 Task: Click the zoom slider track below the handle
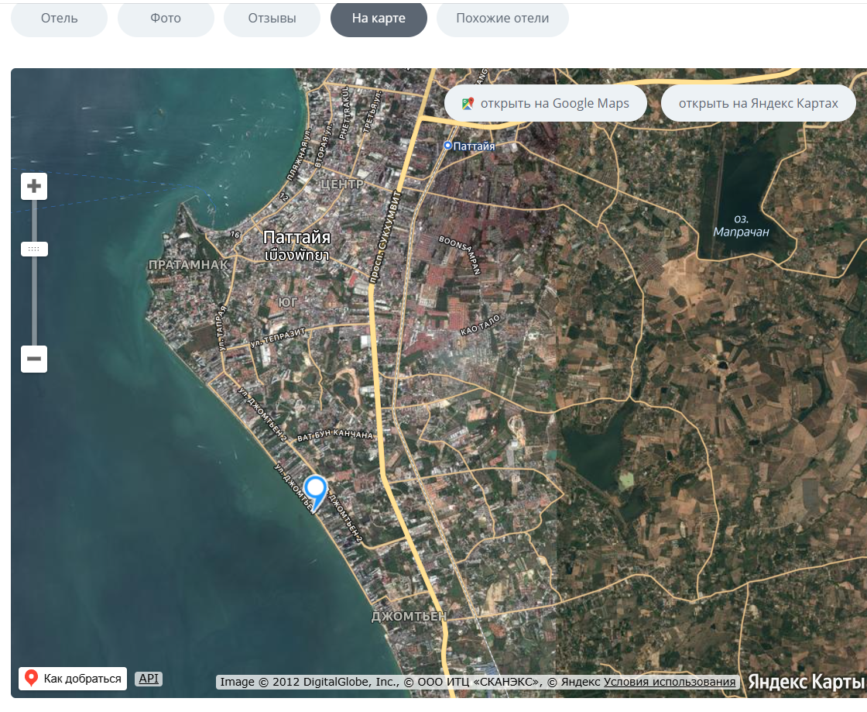[x=34, y=301]
